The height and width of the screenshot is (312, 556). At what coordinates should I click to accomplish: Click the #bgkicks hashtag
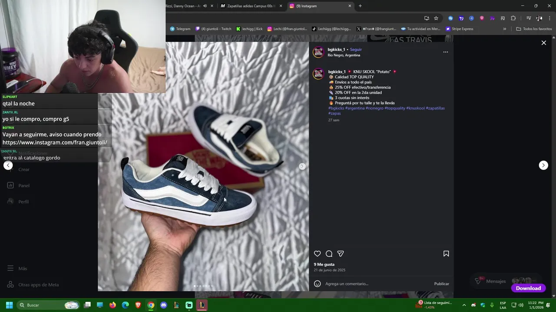pyautogui.click(x=336, y=108)
